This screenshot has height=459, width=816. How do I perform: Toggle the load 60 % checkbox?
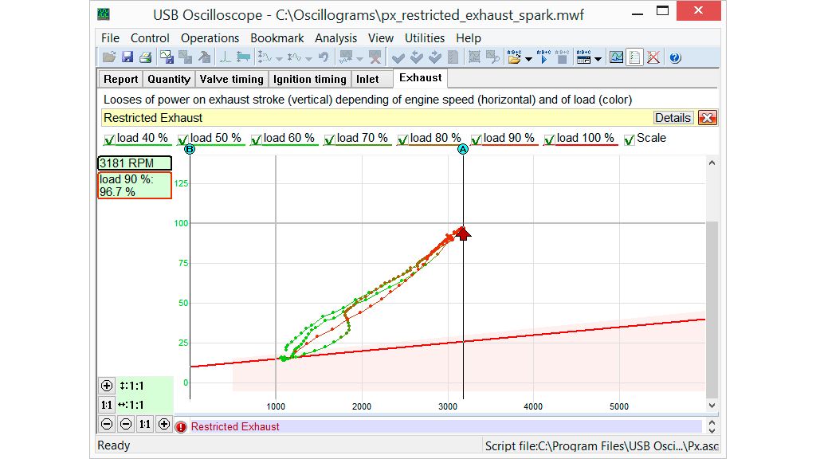(256, 139)
